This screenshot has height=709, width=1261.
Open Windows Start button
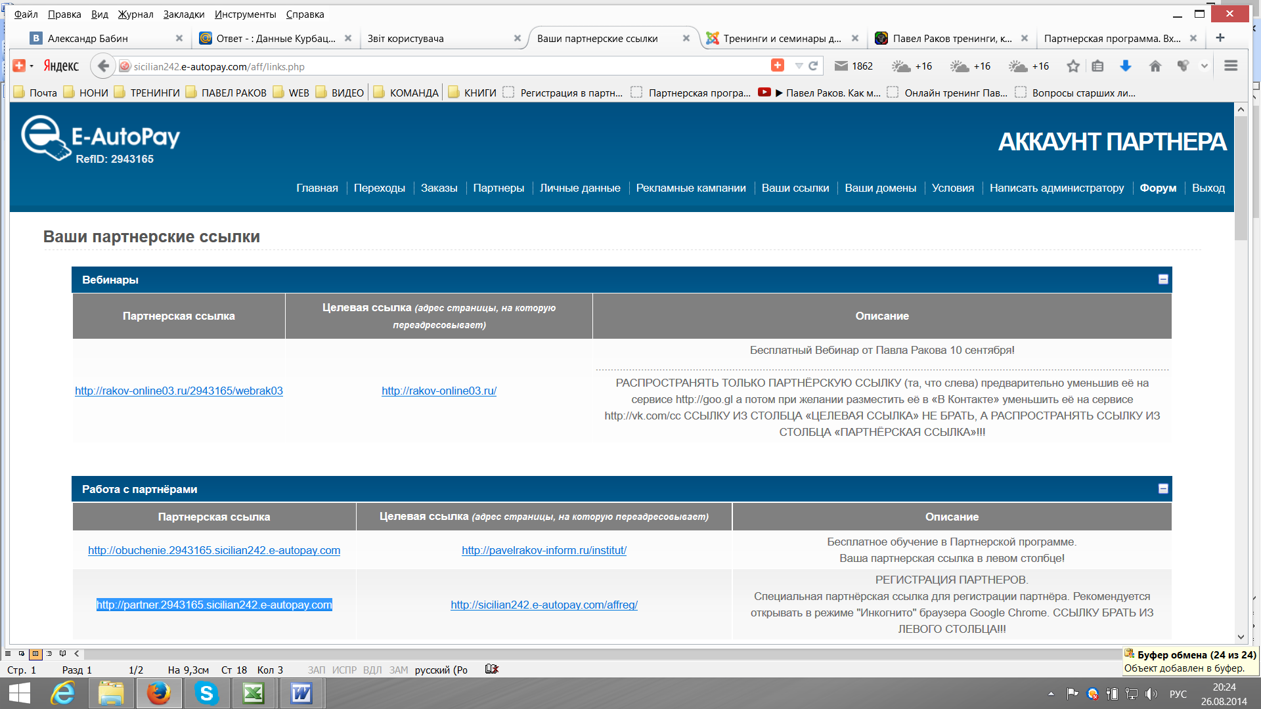click(x=20, y=693)
